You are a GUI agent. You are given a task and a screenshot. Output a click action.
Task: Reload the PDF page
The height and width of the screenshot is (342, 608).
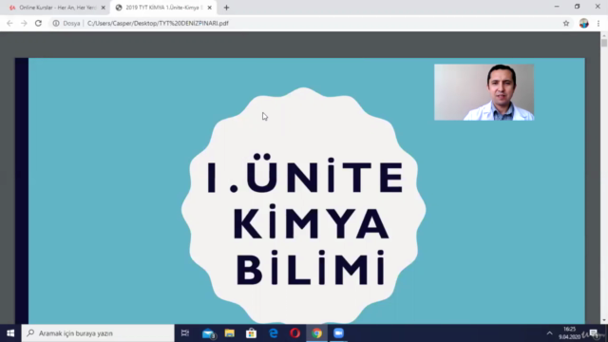[38, 23]
